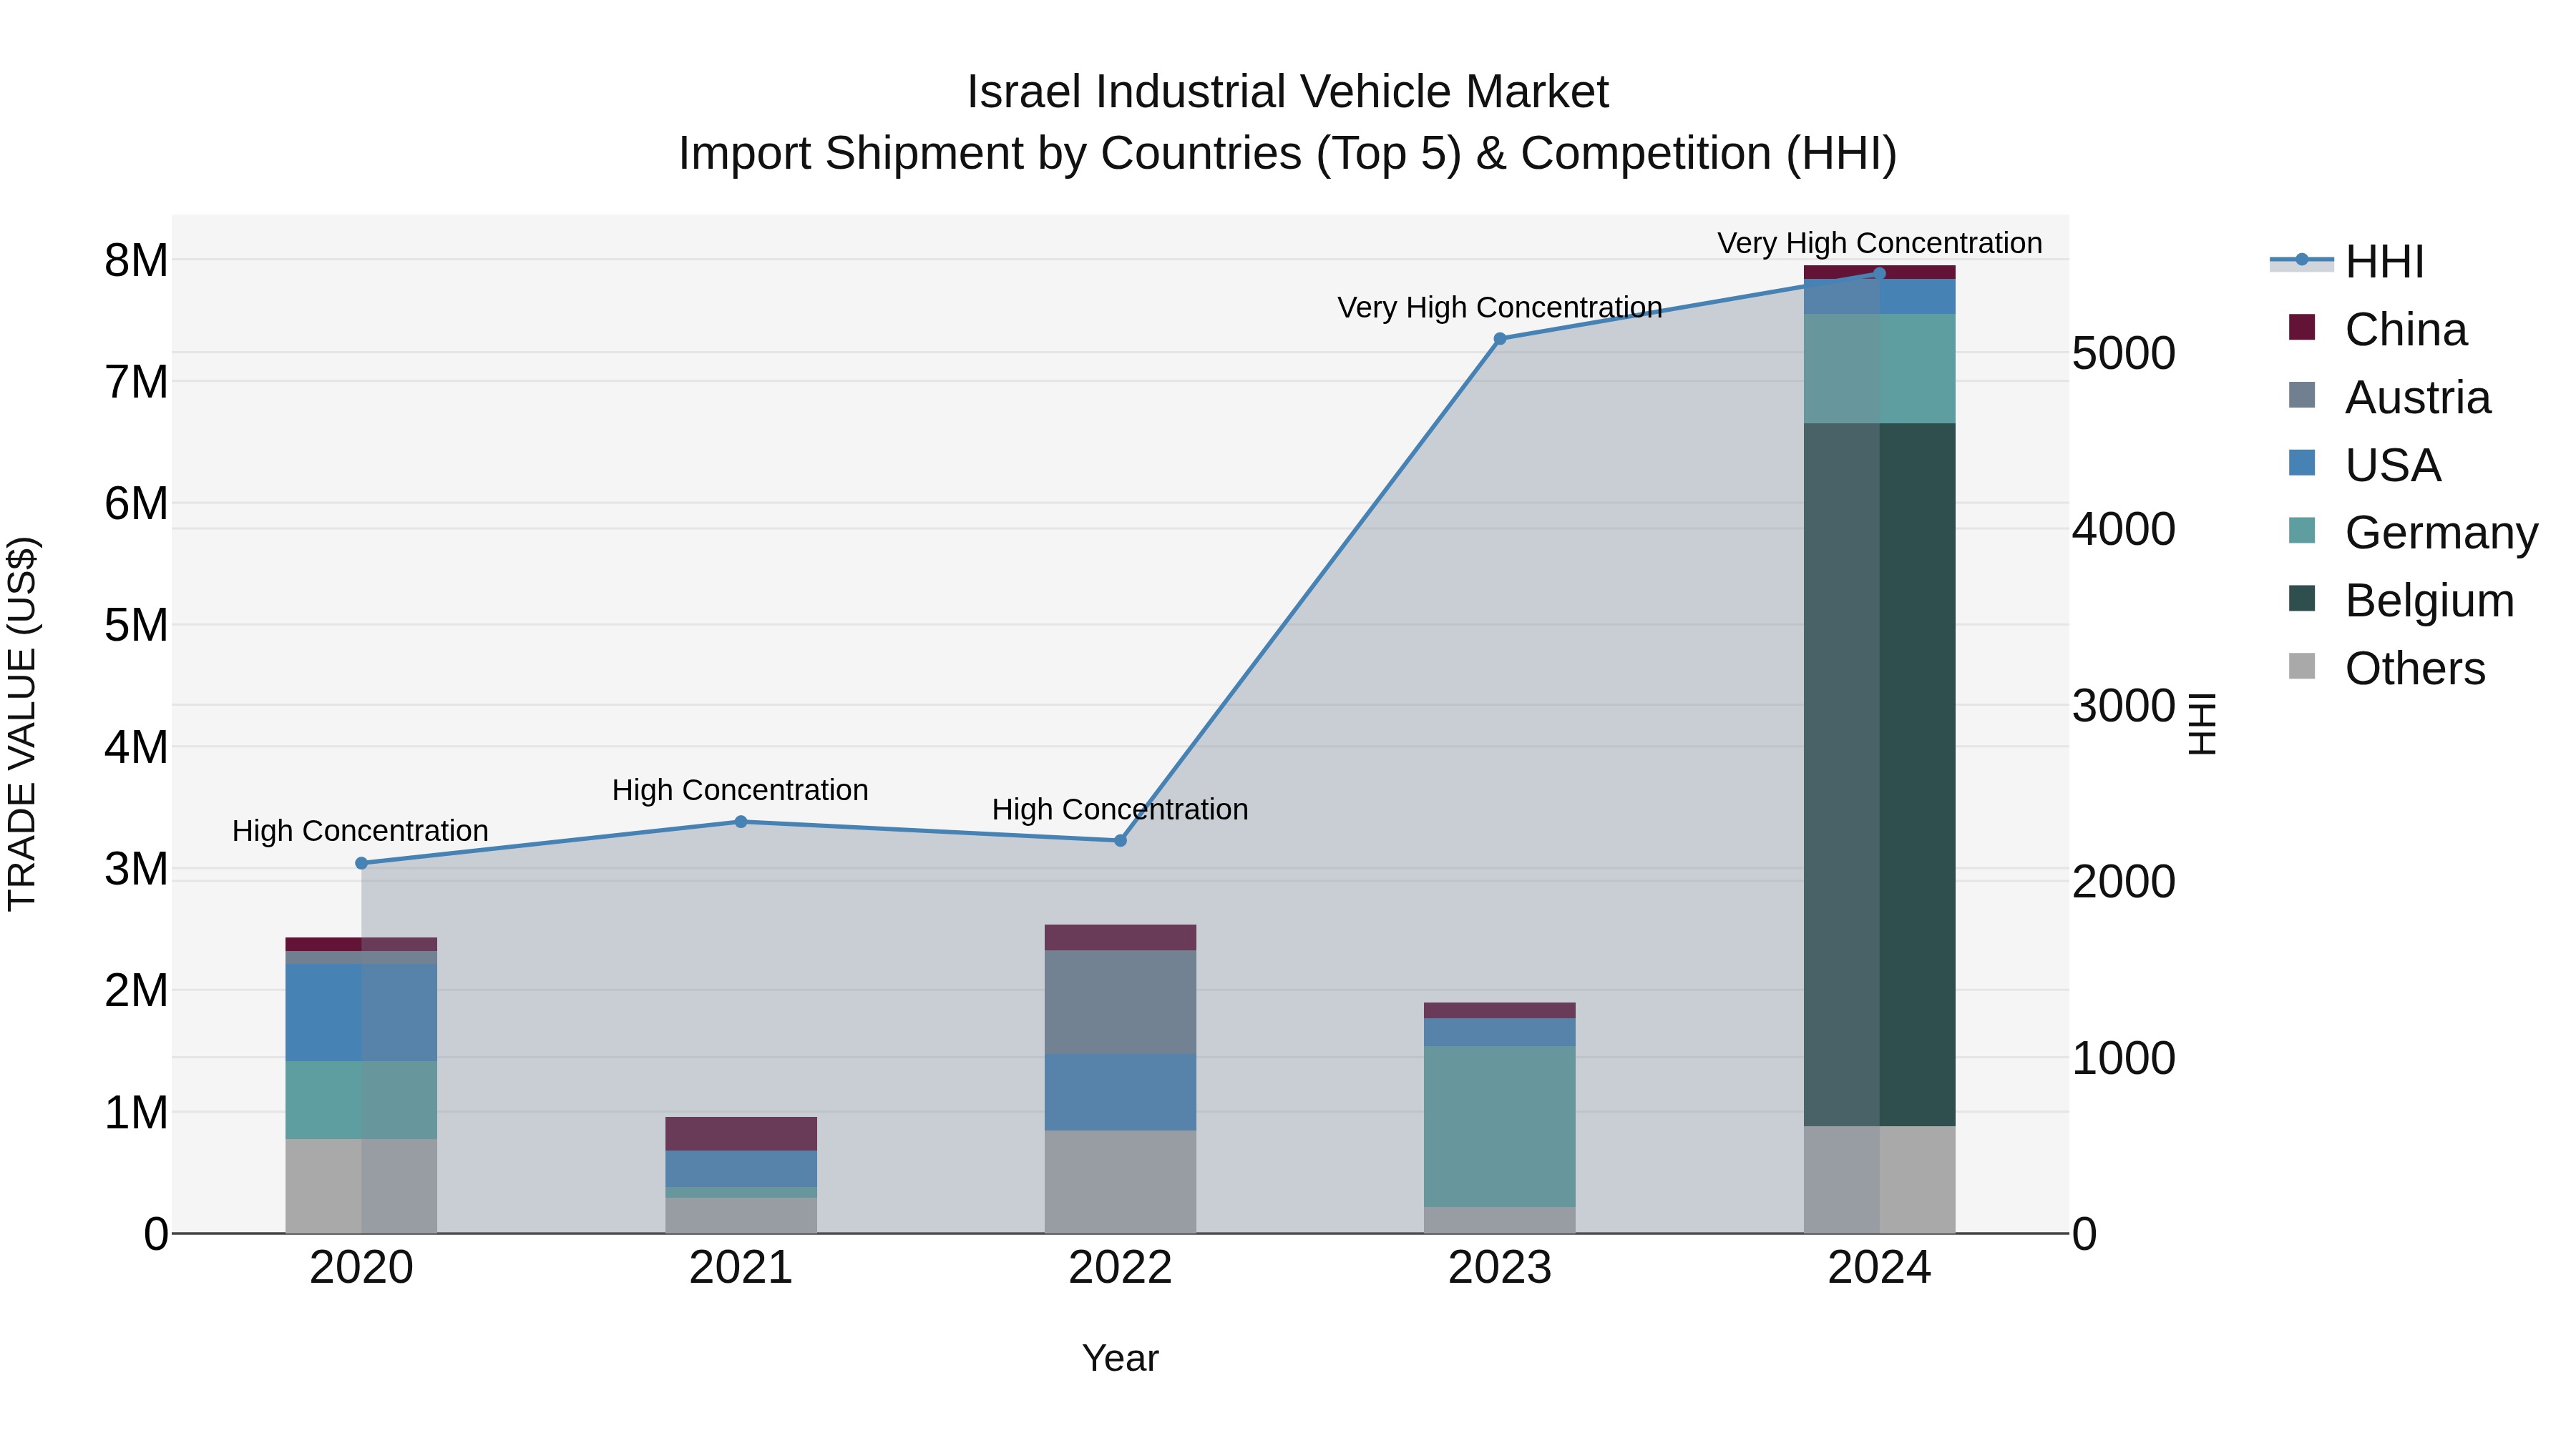Click the 2022 x-axis label
The image size is (2576, 1448).
pos(1120,1268)
